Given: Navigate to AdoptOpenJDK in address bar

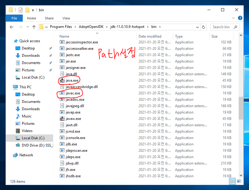Looking at the screenshot, I should point(91,27).
